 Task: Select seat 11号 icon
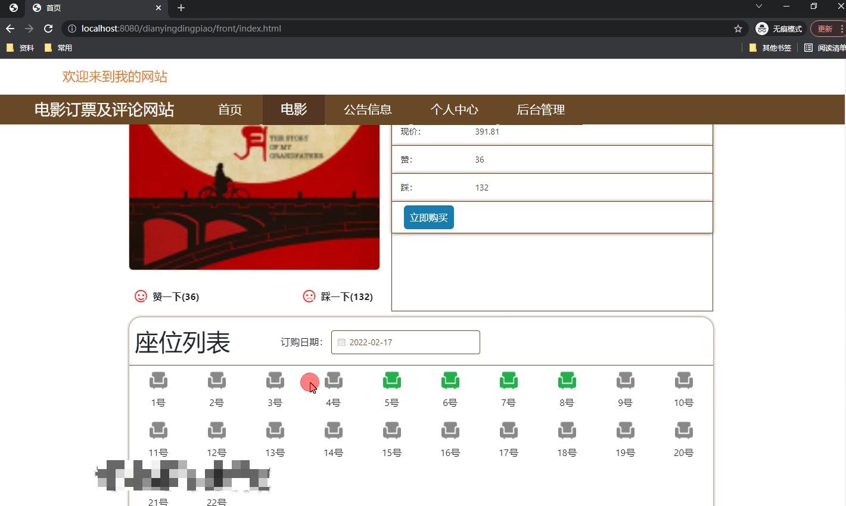click(x=158, y=430)
